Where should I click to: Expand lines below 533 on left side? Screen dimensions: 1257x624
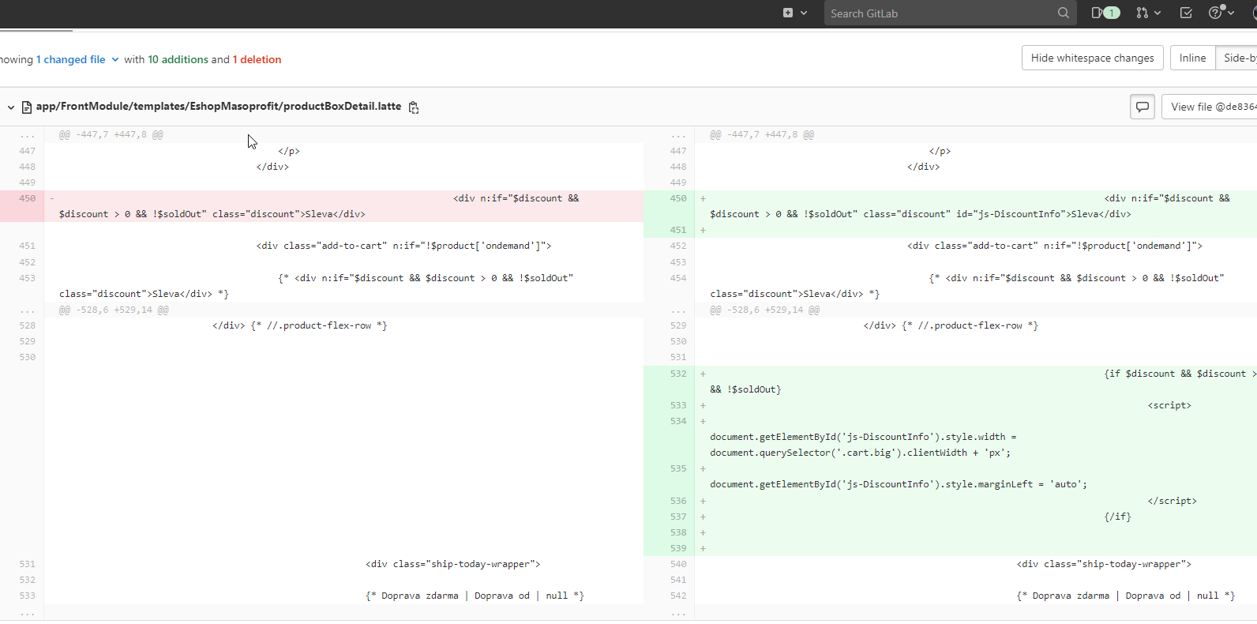click(27, 612)
